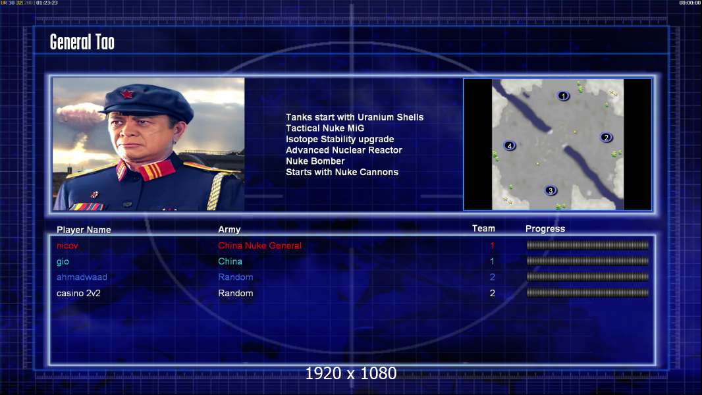Click the Army column header

[229, 230]
